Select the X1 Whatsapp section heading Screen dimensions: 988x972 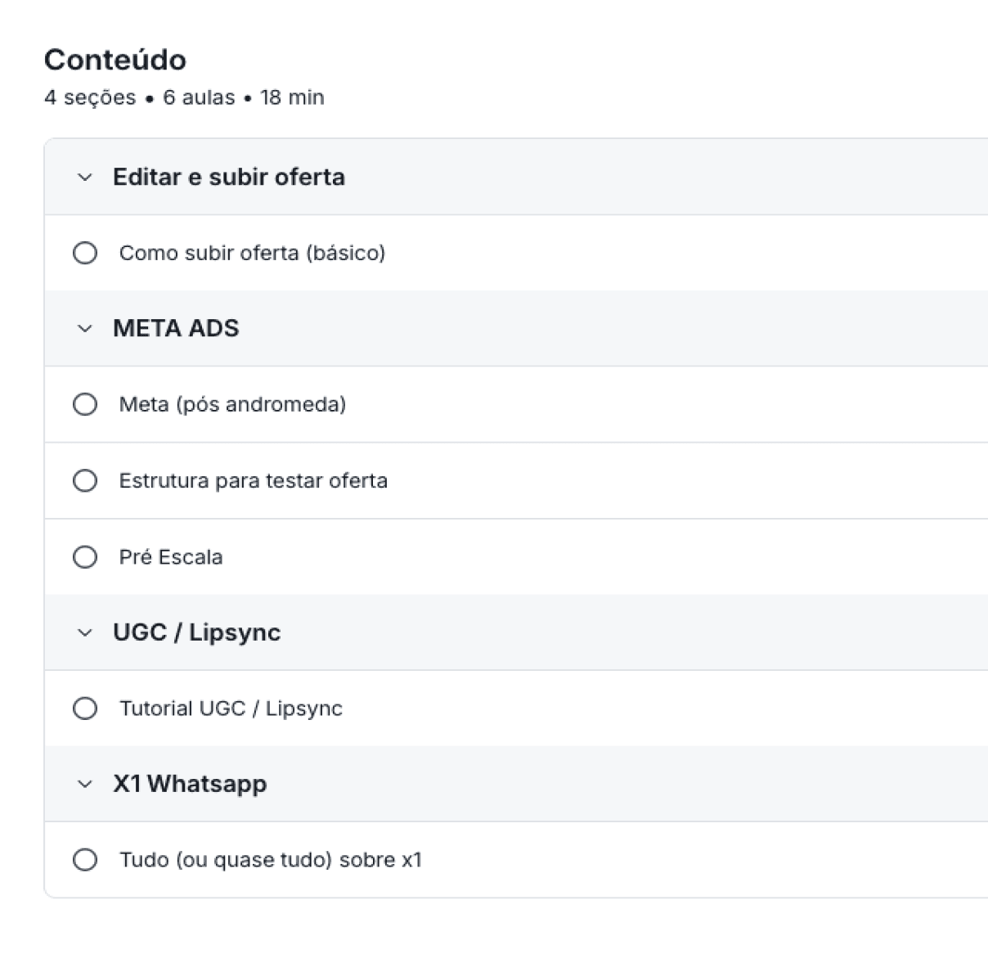click(190, 785)
